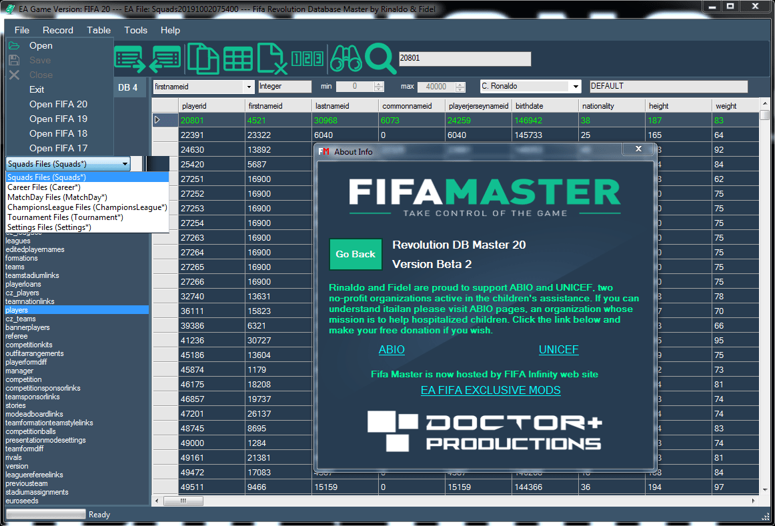Select Open FIFA 20 menu entry

pyautogui.click(x=58, y=104)
